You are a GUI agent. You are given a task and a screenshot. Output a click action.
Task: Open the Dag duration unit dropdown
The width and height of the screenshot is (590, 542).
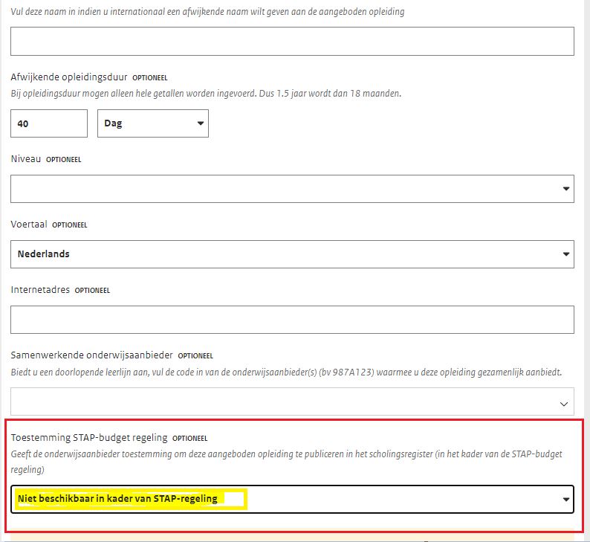pos(153,123)
